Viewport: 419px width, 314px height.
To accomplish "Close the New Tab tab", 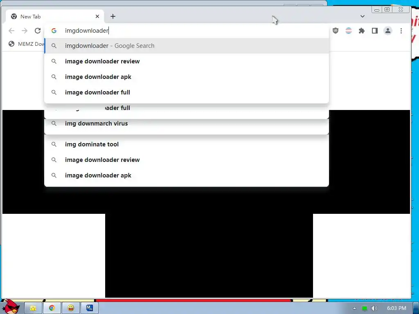I will click(97, 16).
